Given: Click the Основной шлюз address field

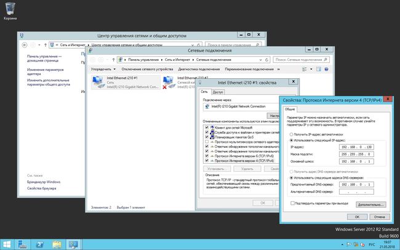Looking at the screenshot, I should click(x=356, y=161).
